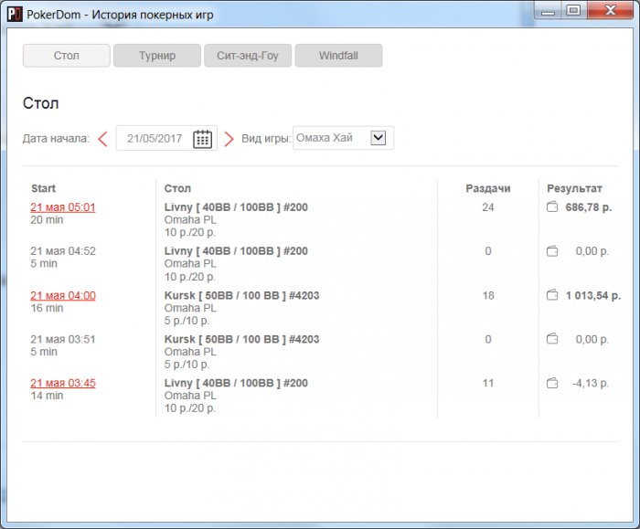Viewport: 640px width, 529px height.
Task: Go to previous date with left arrow
Action: click(x=102, y=139)
